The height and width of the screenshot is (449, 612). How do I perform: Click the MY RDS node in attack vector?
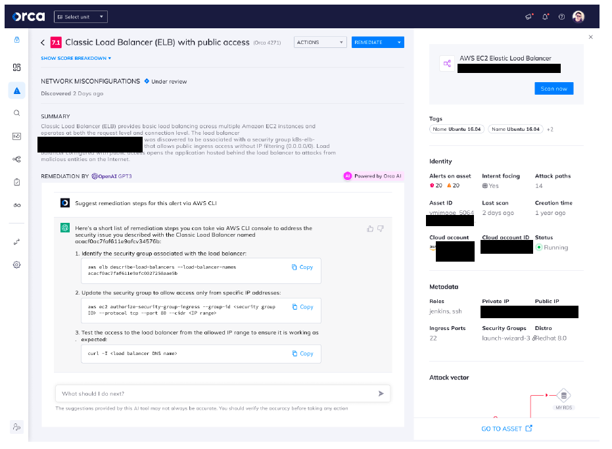coord(563,399)
